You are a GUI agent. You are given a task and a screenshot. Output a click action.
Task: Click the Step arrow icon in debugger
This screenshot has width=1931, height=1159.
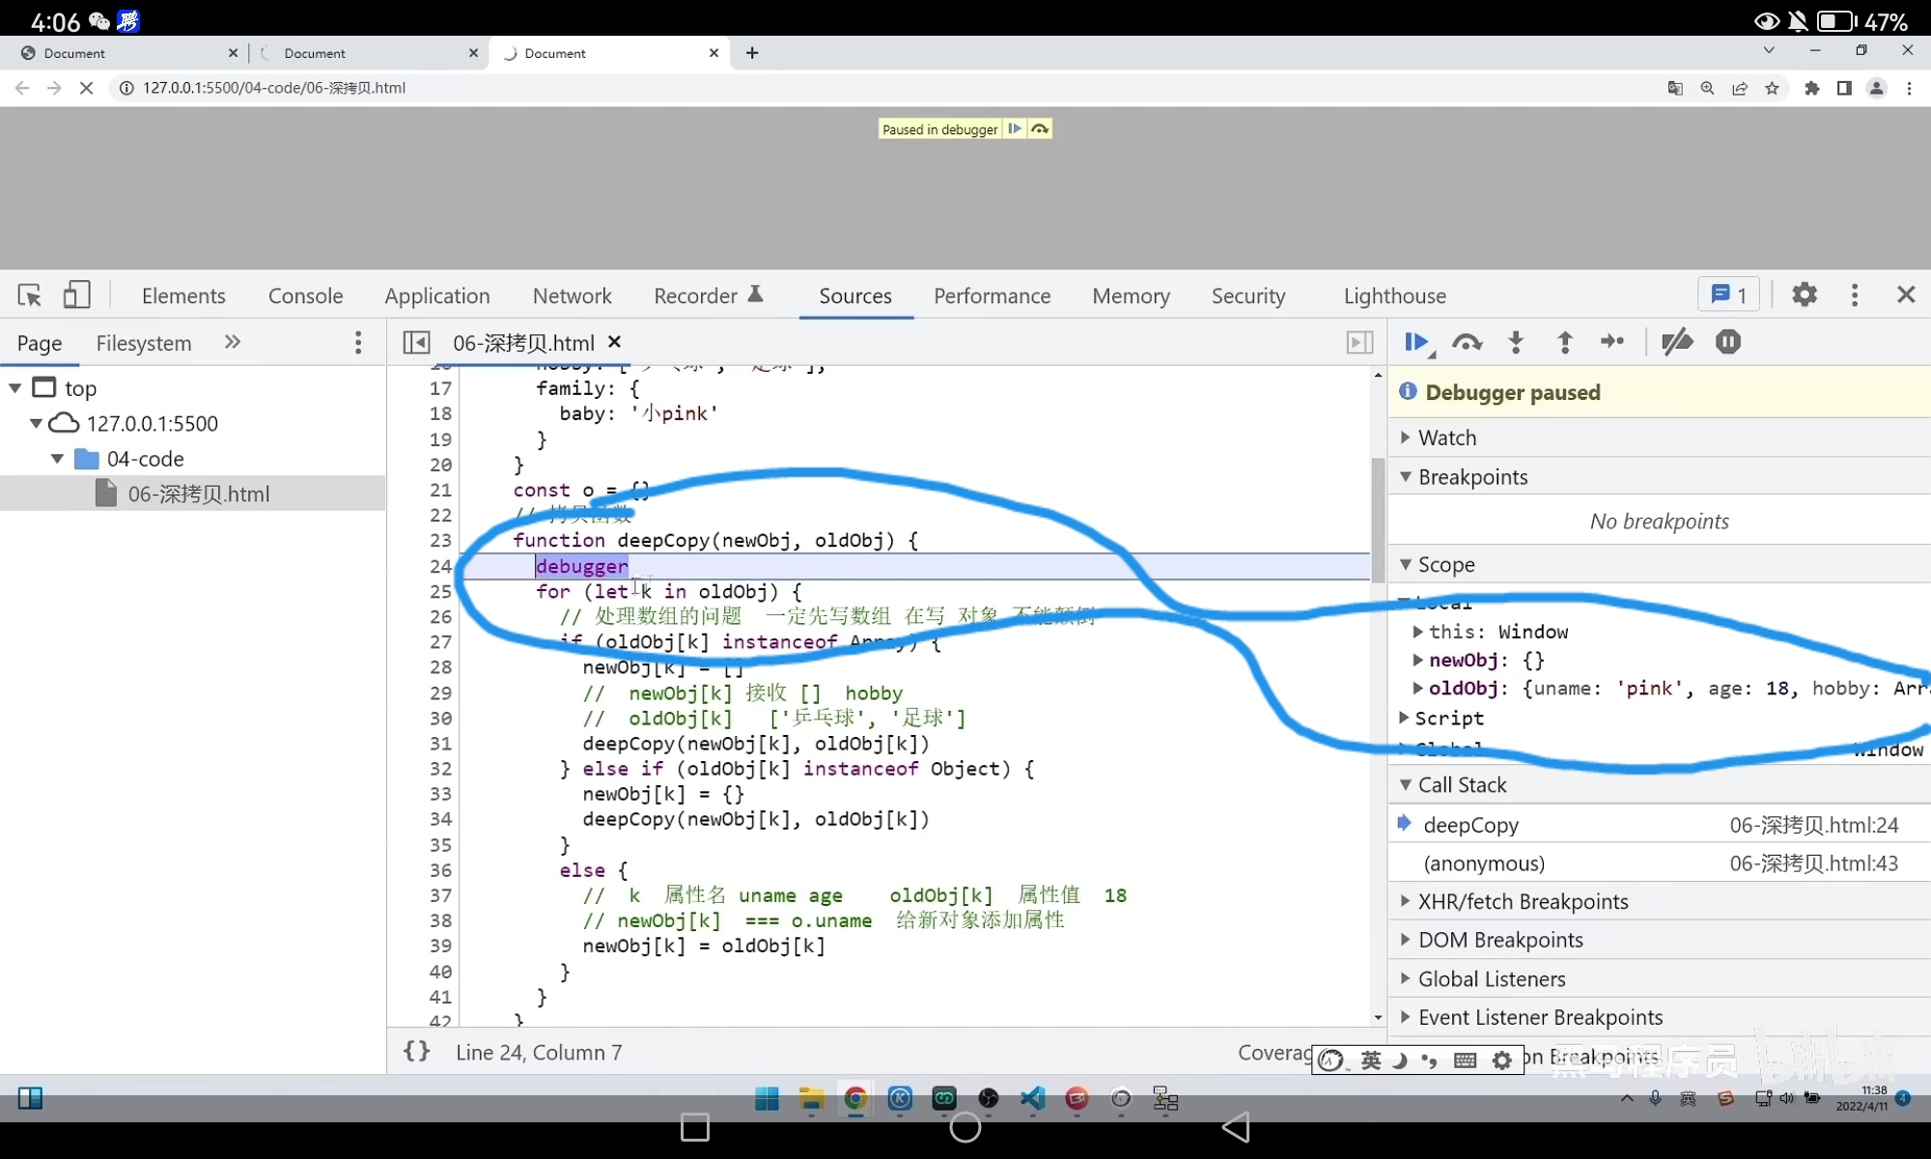coord(1612,342)
